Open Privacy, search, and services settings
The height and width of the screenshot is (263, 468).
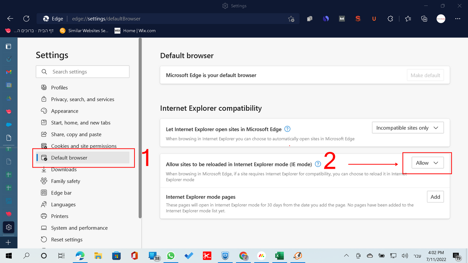[x=83, y=99]
